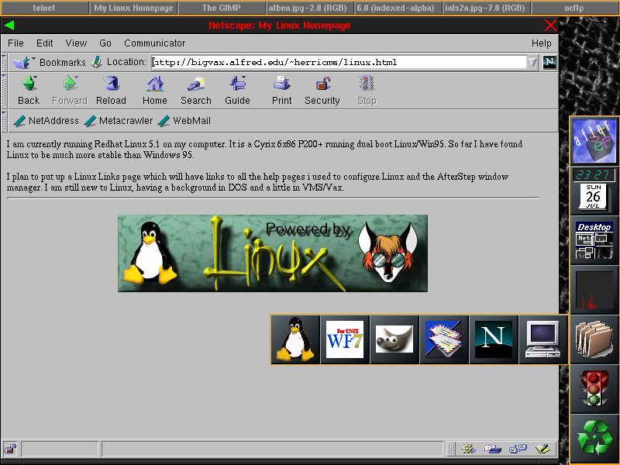
Task: Click the Powered by Linux banner image
Action: point(273,253)
